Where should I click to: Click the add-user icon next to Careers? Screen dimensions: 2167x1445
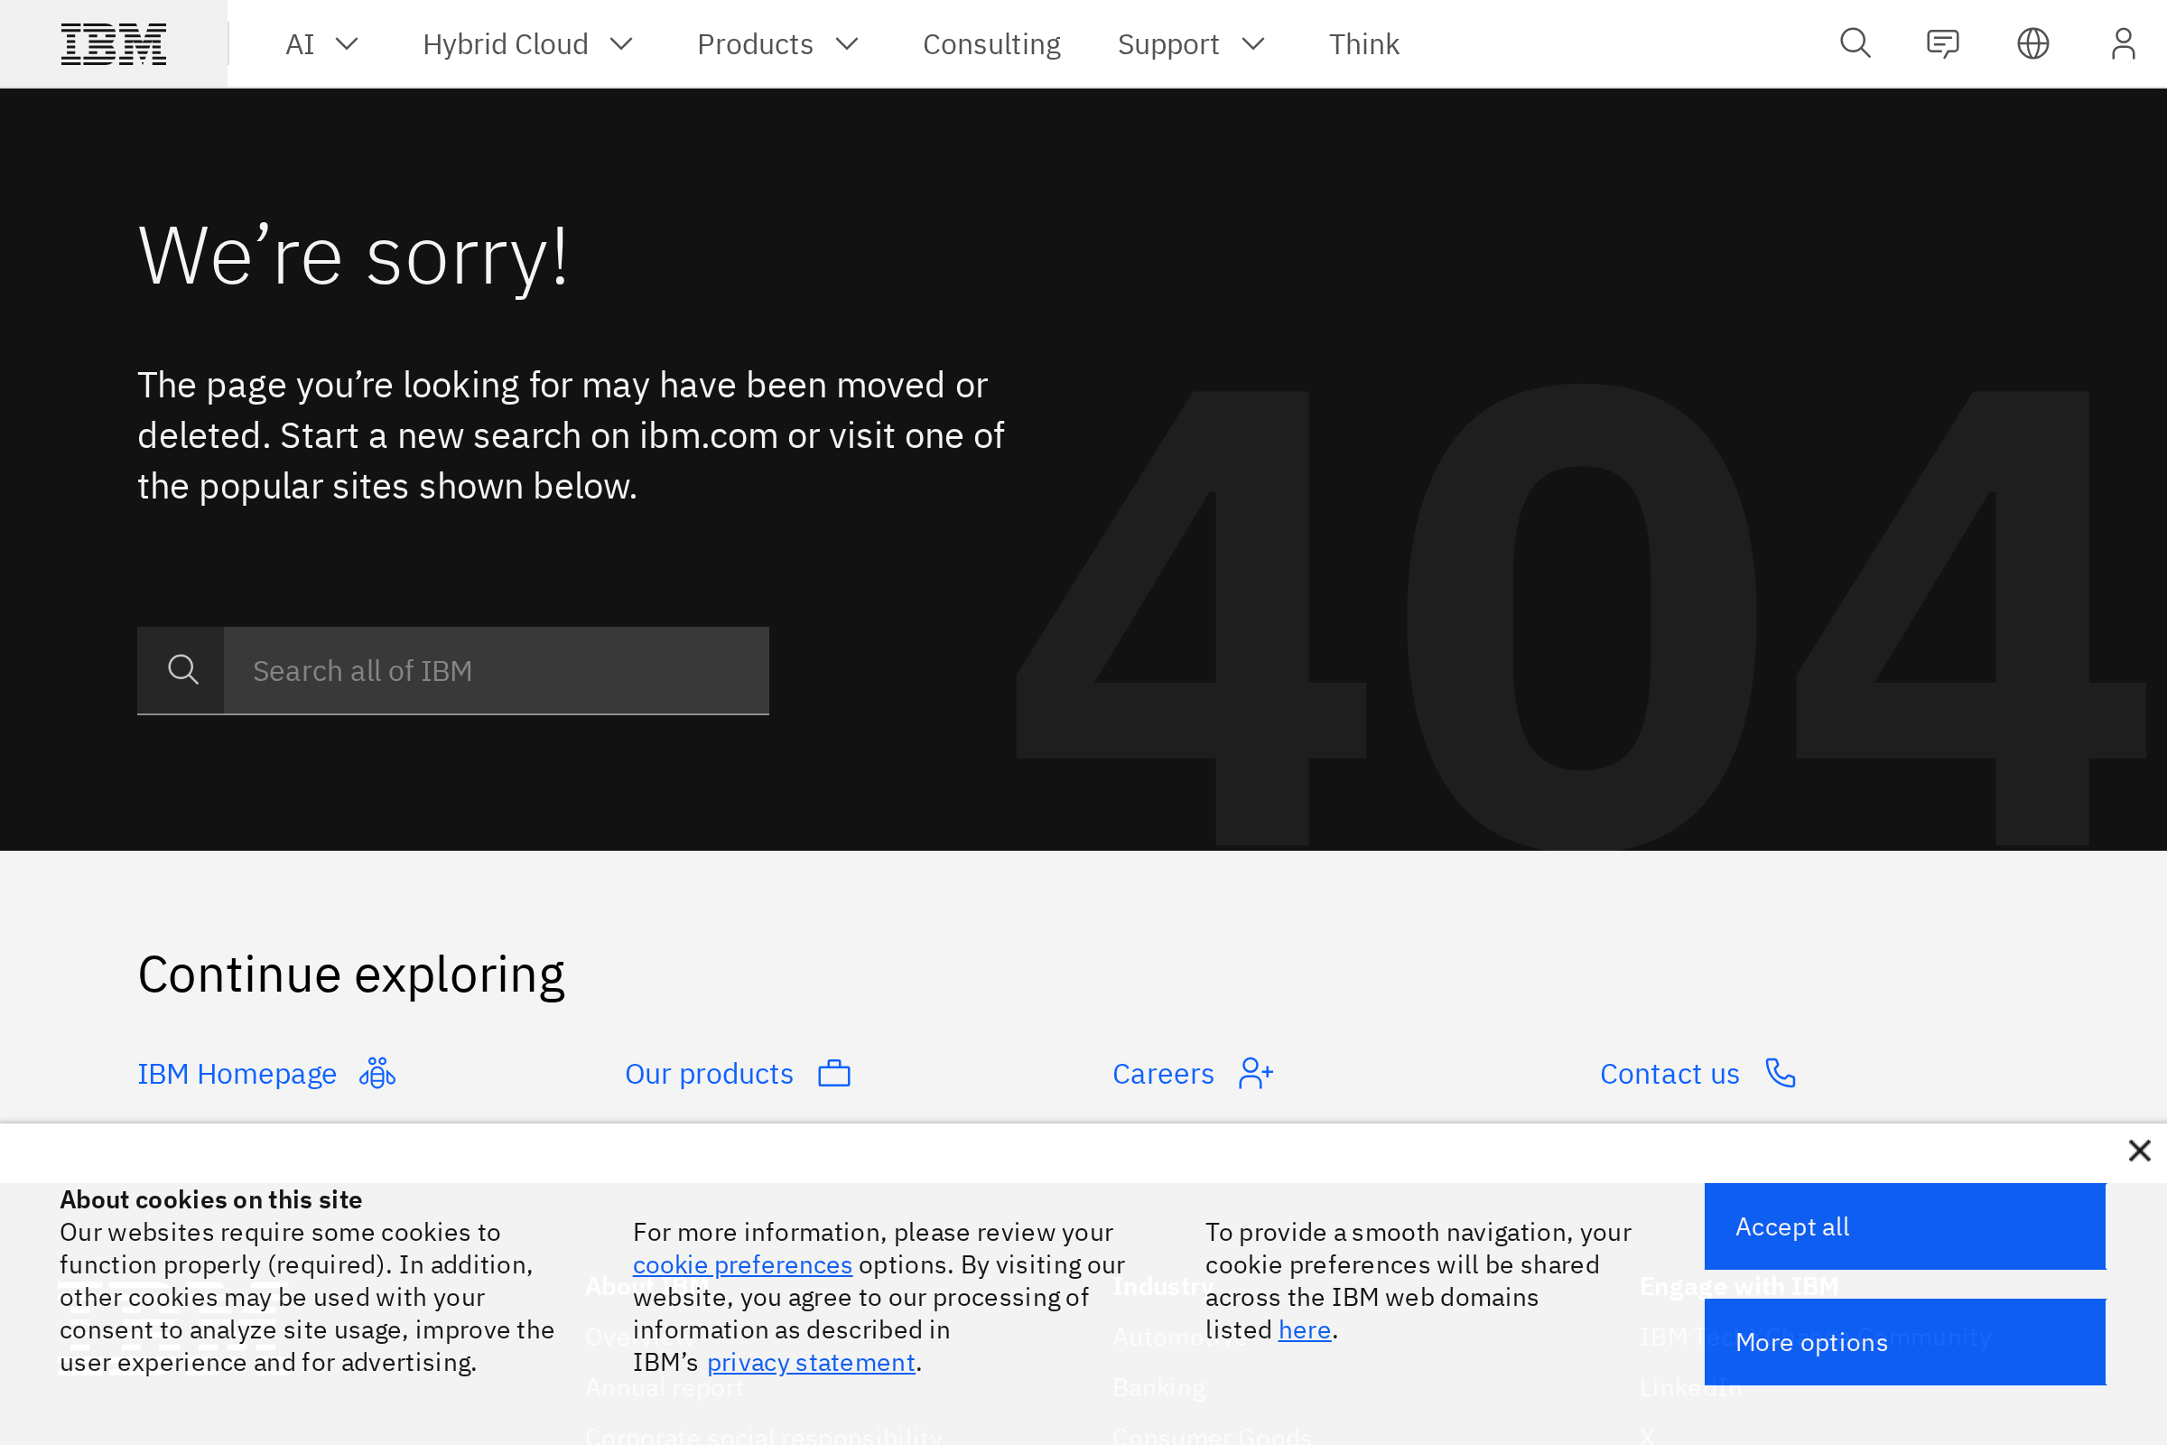(1257, 1073)
